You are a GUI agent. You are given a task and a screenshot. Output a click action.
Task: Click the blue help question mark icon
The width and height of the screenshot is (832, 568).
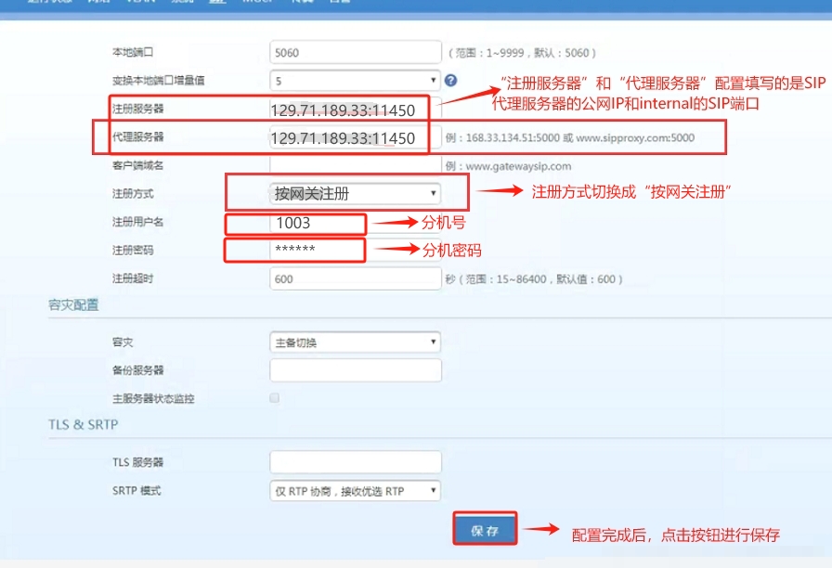[451, 81]
